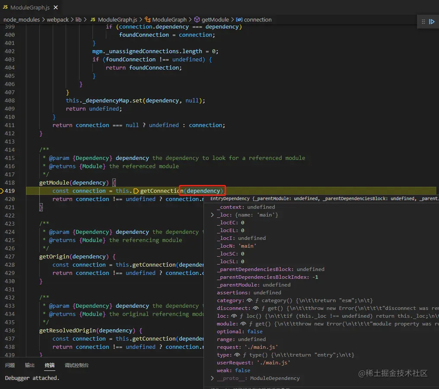Click this._dependencyMap.set call on line 408
Image resolution: width=439 pixels, height=389 pixels.
point(135,101)
